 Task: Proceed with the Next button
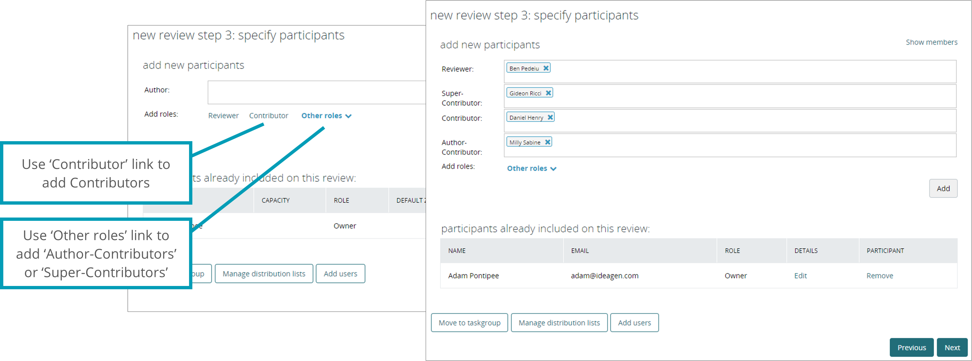tap(952, 347)
